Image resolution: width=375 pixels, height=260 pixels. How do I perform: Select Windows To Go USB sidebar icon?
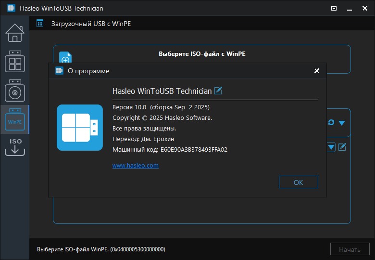(15, 62)
